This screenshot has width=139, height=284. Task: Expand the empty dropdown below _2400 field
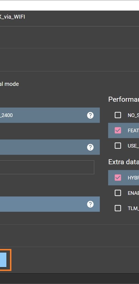click(x=50, y=147)
